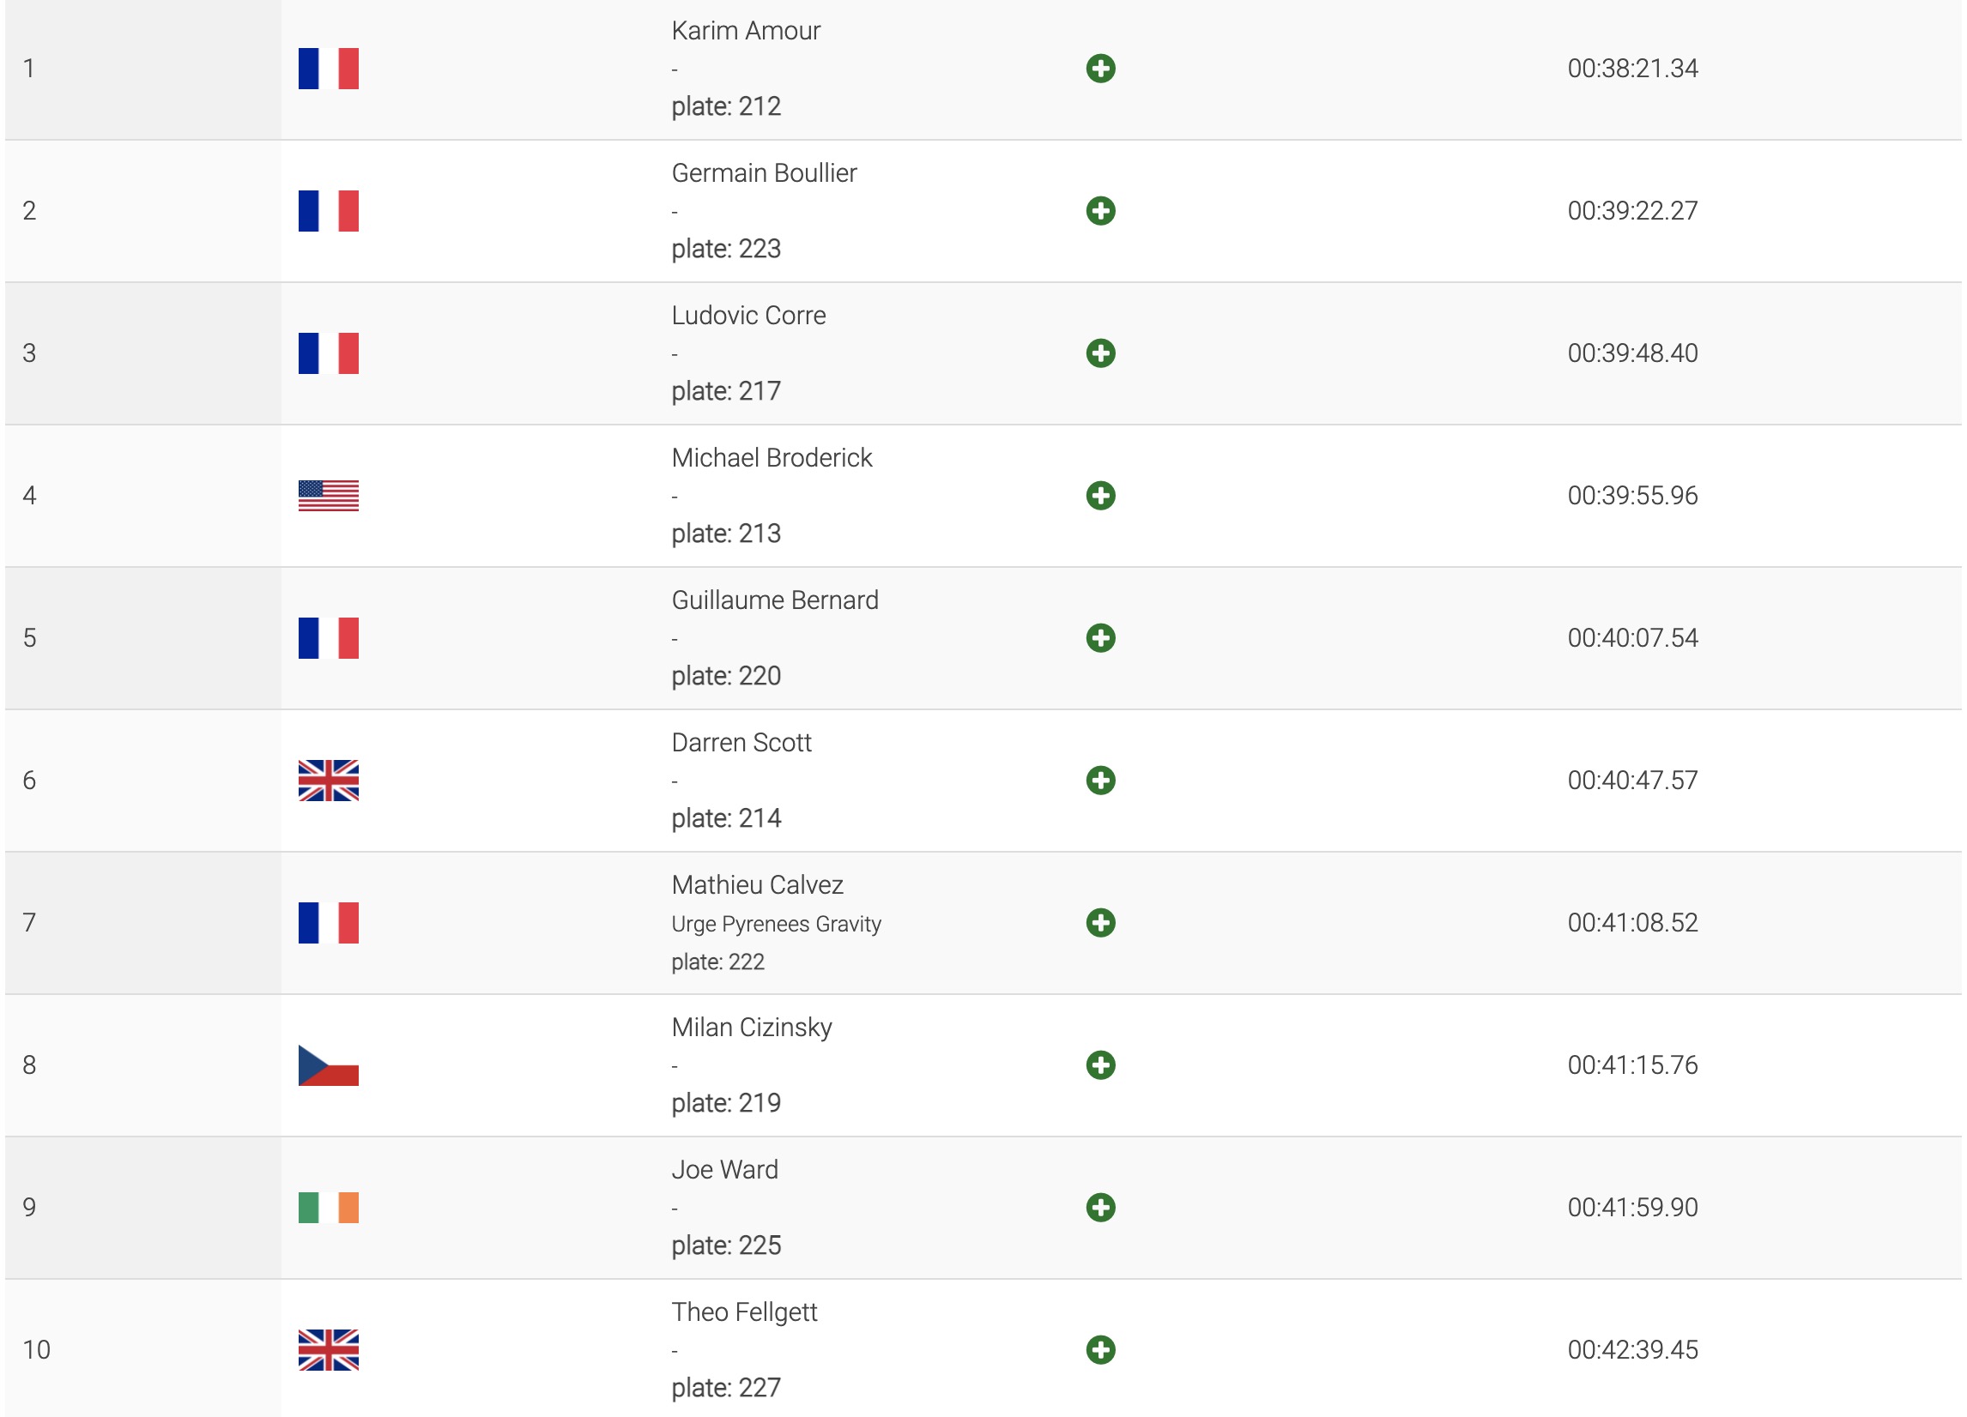Click the USA flag for Michael Broderick
This screenshot has width=1967, height=1417.
click(328, 496)
